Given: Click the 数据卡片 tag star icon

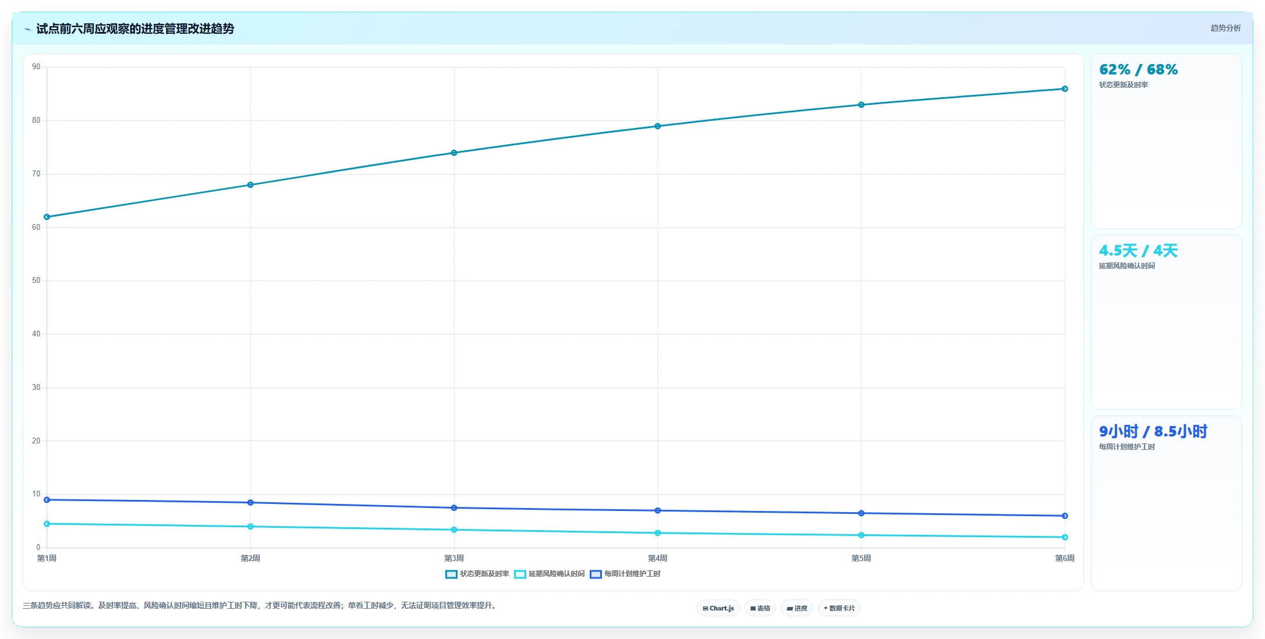Looking at the screenshot, I should [825, 608].
